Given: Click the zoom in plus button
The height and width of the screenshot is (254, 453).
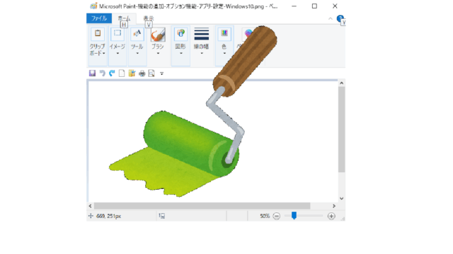Looking at the screenshot, I should [x=331, y=216].
